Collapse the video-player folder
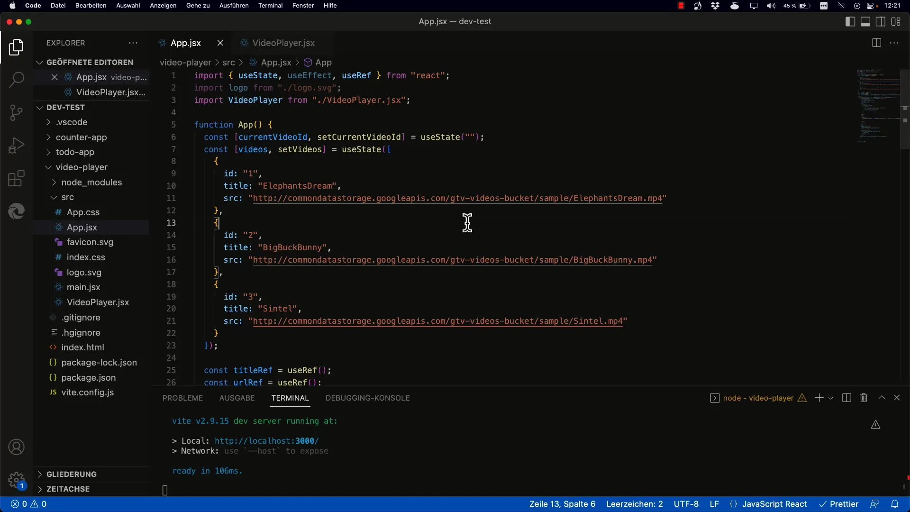 tap(91, 167)
